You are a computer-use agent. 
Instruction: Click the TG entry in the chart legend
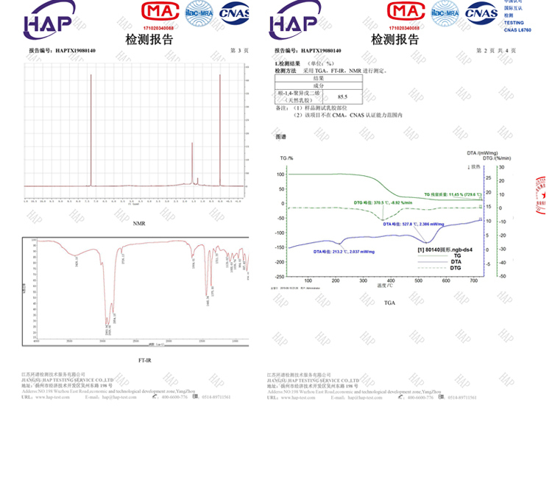[x=456, y=255]
